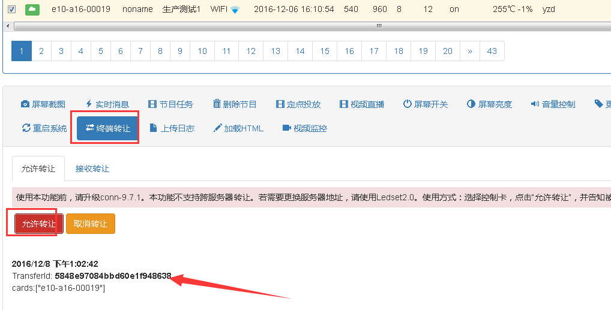
Task: Go to page 19 in pagination
Action: click(423, 51)
